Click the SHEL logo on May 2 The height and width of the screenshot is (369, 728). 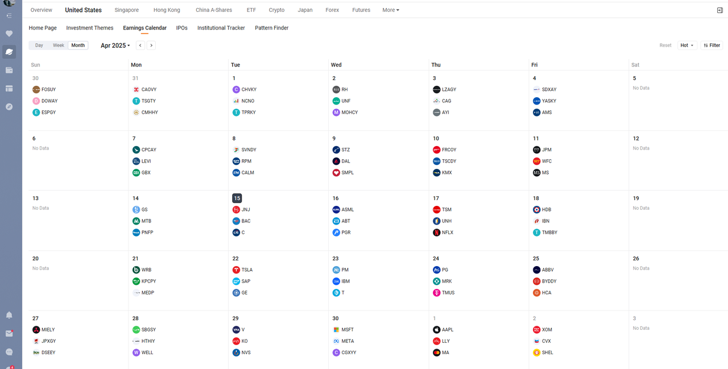click(536, 353)
